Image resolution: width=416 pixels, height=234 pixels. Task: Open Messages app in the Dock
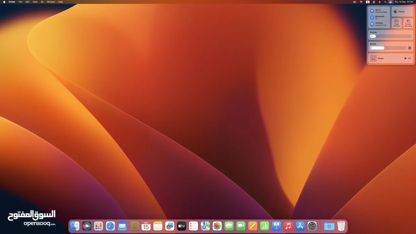click(229, 226)
